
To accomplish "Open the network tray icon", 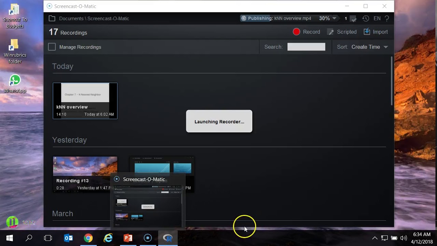I will point(384,238).
